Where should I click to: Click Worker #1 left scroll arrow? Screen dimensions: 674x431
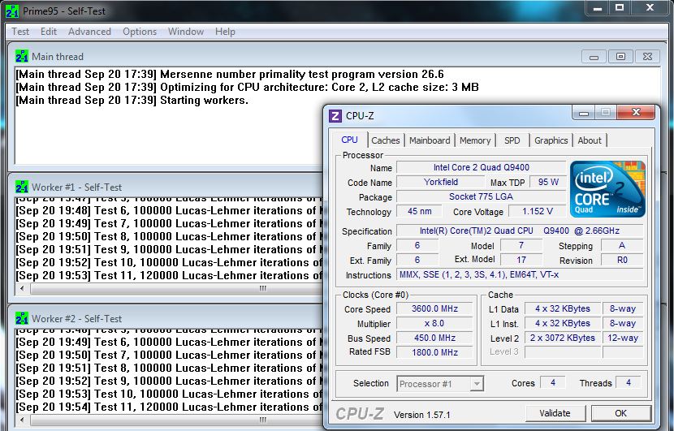tap(23, 288)
